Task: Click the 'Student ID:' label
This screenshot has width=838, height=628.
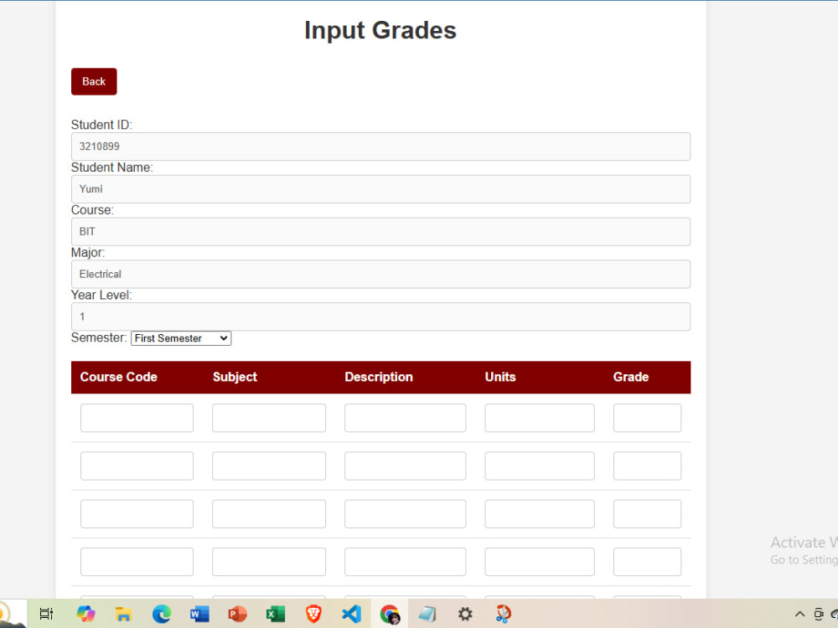Action: (x=101, y=125)
